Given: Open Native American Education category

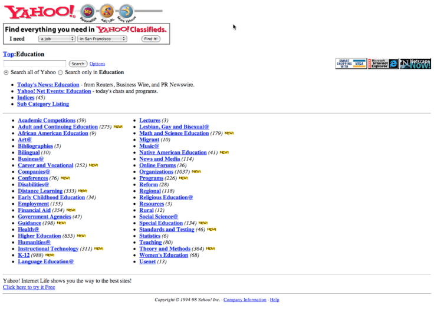Looking at the screenshot, I should click(x=173, y=152).
